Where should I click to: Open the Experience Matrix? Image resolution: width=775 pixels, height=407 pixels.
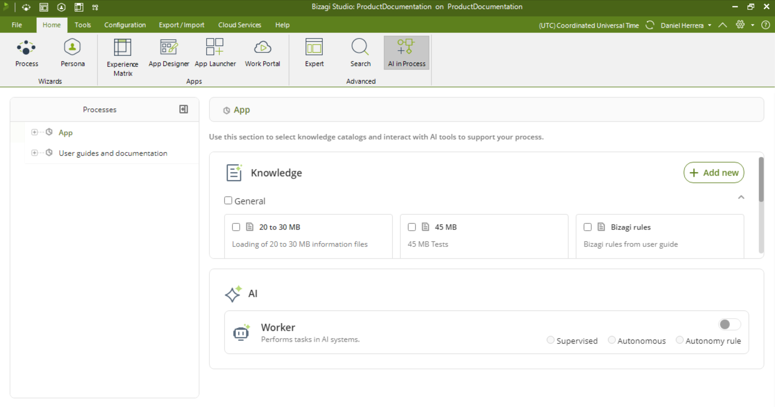coord(122,57)
